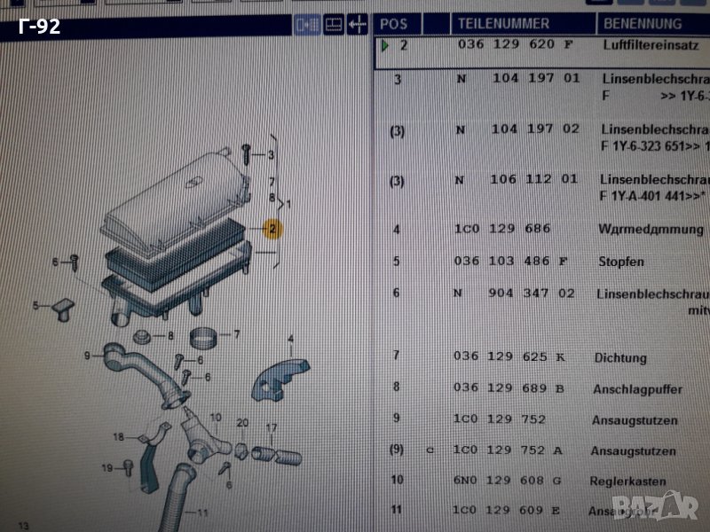710x532 pixels.
Task: Click callout number 9 intake pipe in the diagram
Action: pos(88,356)
